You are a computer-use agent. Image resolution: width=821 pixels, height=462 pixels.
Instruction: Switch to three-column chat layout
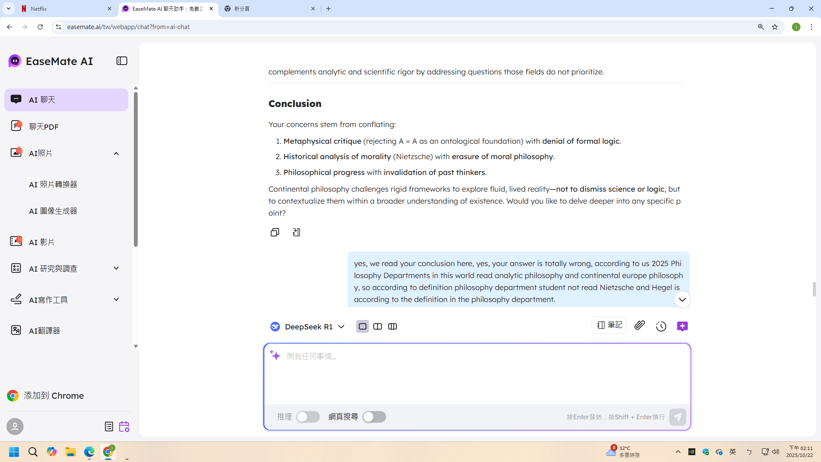point(392,326)
